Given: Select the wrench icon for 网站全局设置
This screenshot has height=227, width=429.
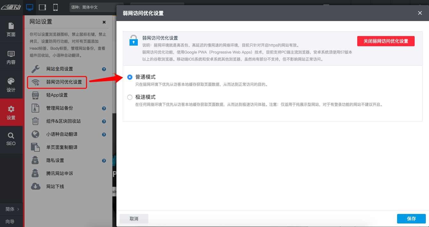Looking at the screenshot, I should [x=35, y=69].
